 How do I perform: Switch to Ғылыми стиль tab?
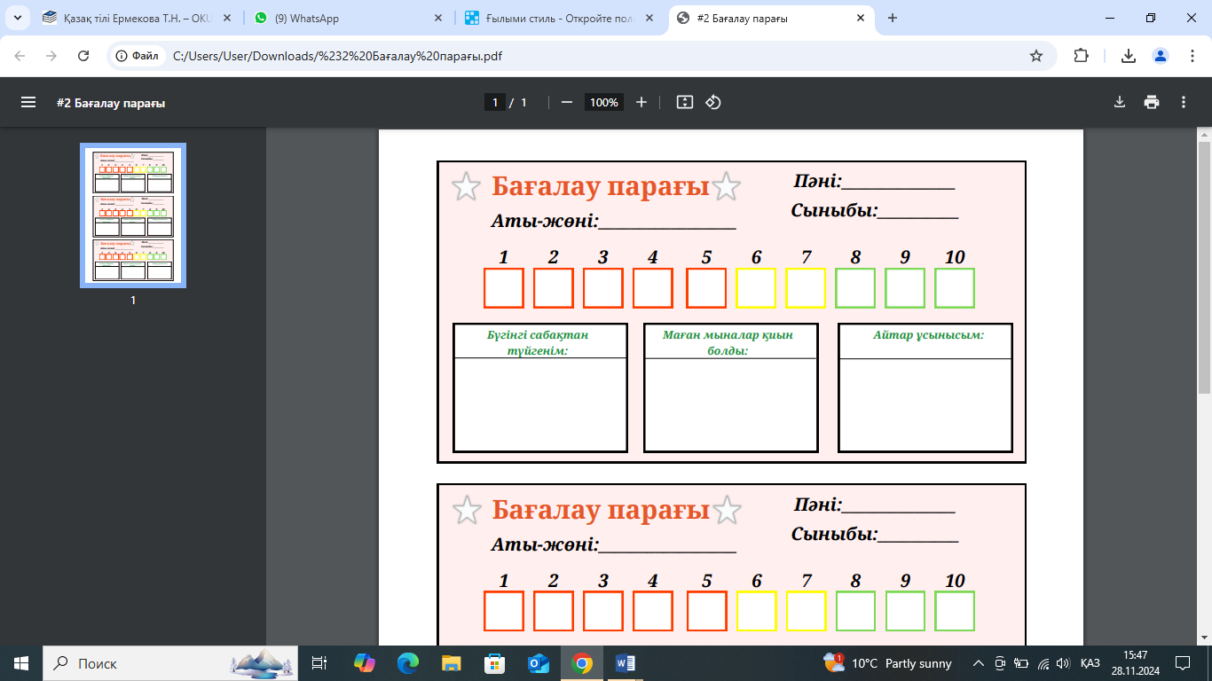pyautogui.click(x=557, y=18)
